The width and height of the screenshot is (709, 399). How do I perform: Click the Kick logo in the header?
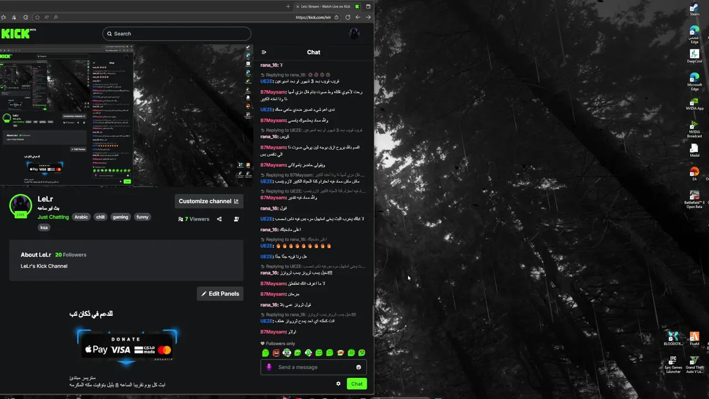click(18, 33)
